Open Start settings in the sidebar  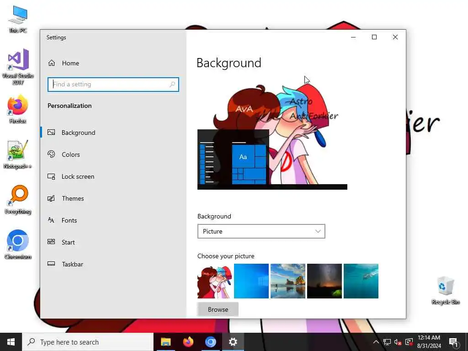pos(113,242)
